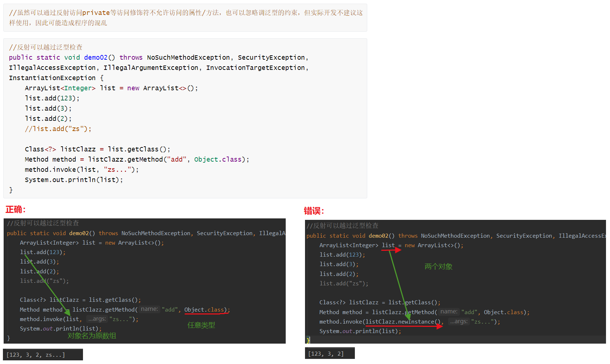Click the "...args:" parameter hint in left dark screenshot
This screenshot has height=364, width=610.
click(x=97, y=319)
